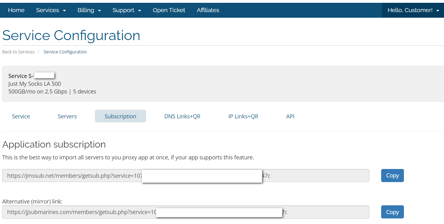The image size is (444, 224).
Task: Select the Subscription tab
Action: (120, 116)
